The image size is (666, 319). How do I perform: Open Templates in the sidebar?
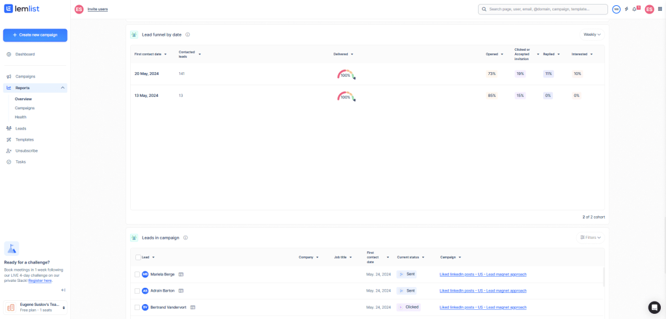tap(25, 139)
